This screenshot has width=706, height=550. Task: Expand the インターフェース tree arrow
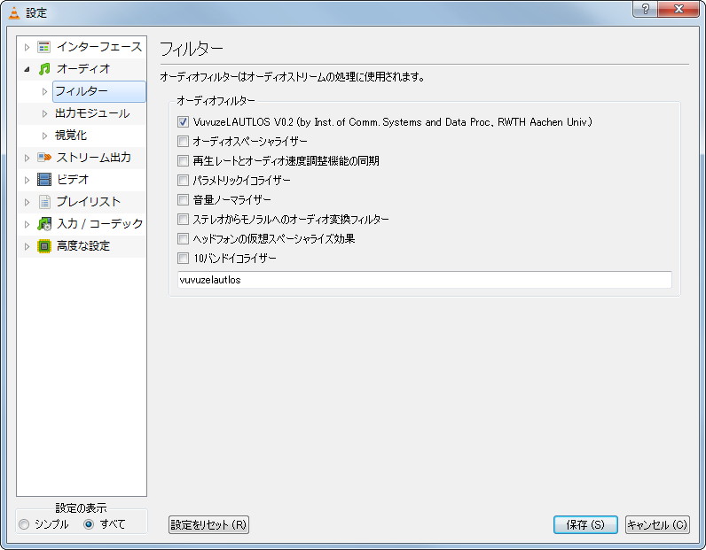pos(27,47)
